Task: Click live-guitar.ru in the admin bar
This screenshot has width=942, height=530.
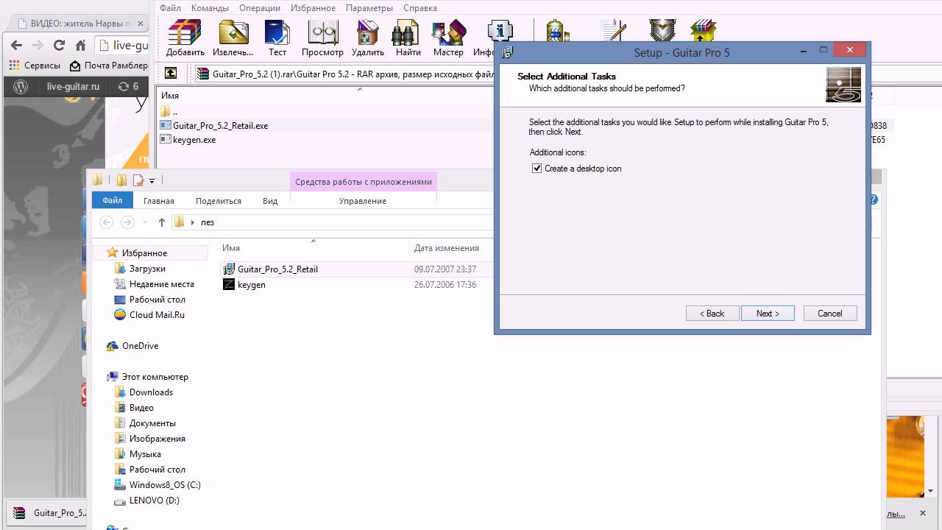Action: pos(73,86)
